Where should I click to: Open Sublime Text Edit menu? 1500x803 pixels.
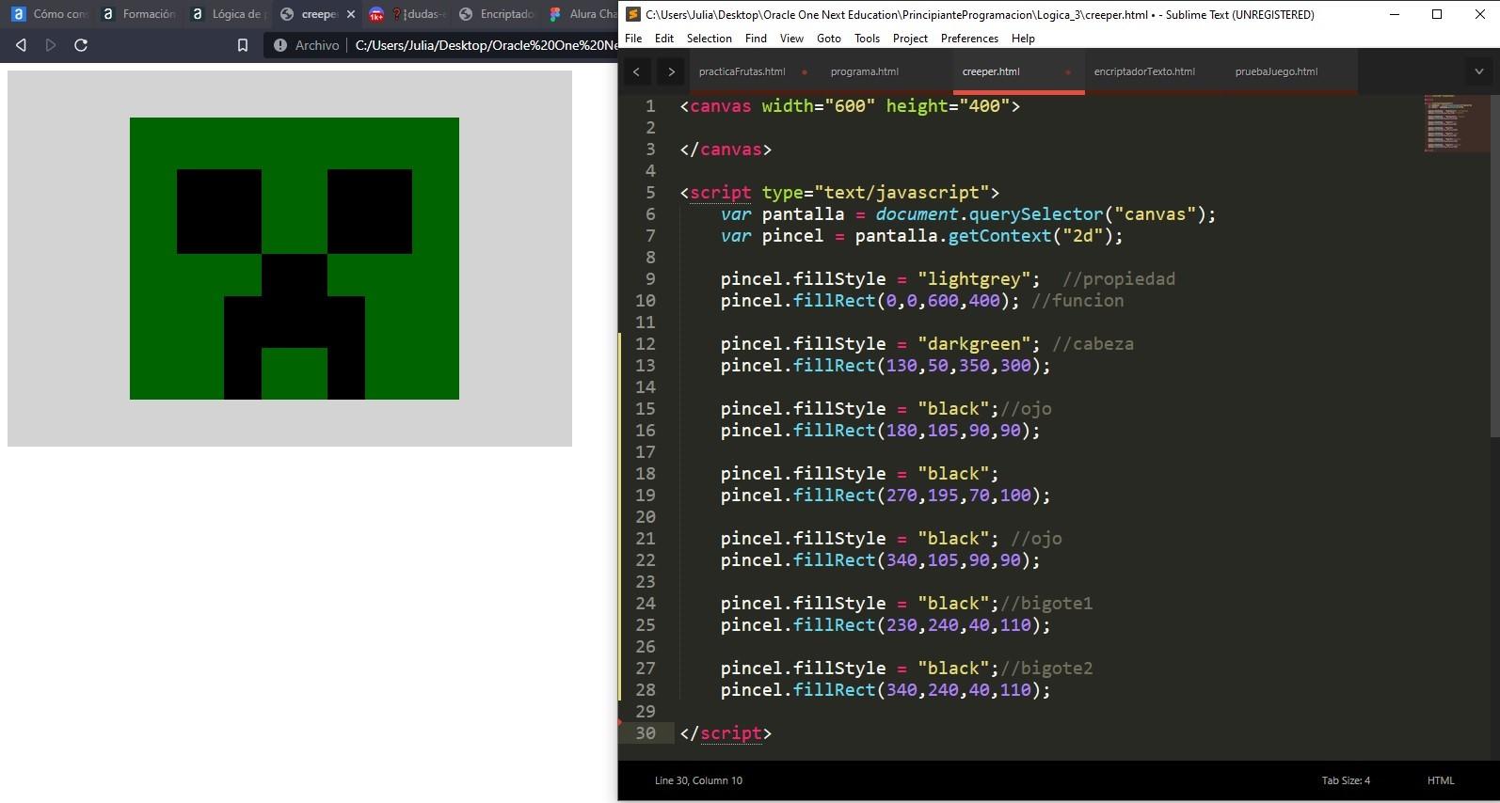pyautogui.click(x=664, y=39)
